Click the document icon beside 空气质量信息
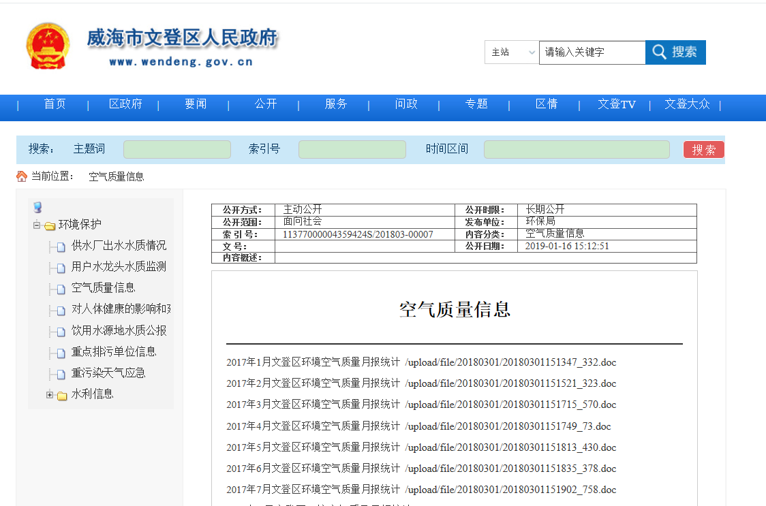The height and width of the screenshot is (506, 766). [x=61, y=289]
